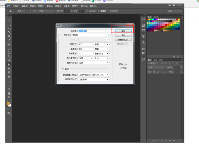Toggle Quick Mask mode icon

pos(9,109)
